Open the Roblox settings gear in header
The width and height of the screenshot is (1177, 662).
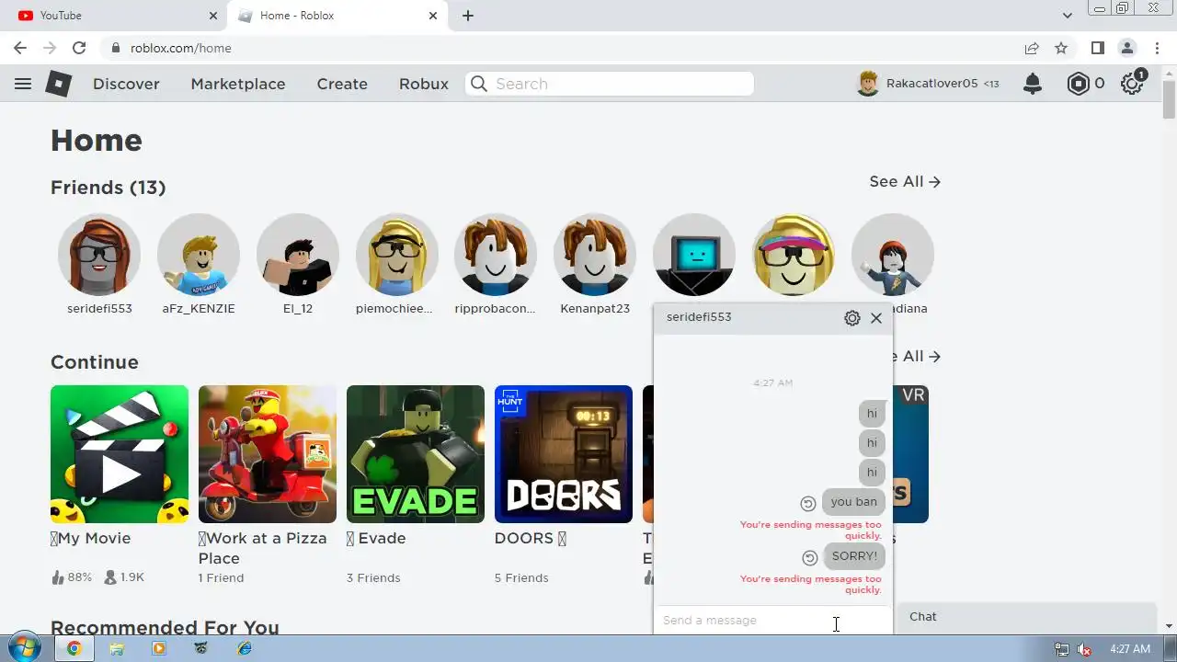1132,84
